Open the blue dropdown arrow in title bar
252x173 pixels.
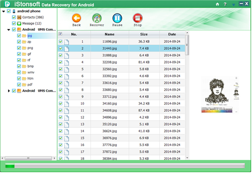(234, 5)
